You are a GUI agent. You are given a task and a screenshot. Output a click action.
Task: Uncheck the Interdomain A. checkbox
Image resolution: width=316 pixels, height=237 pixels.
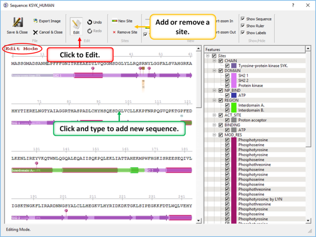click(227, 105)
